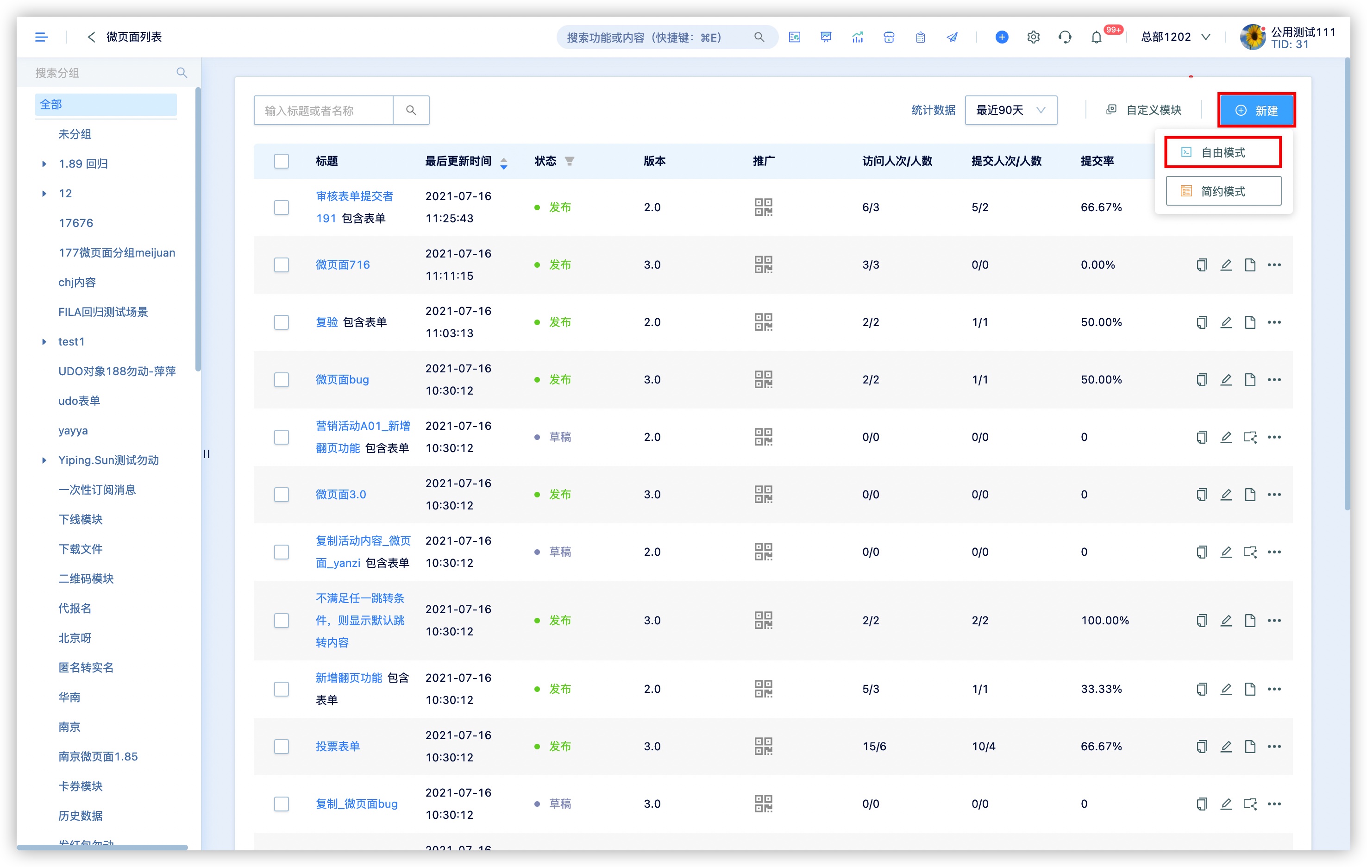1367x867 pixels.
Task: Click the 新建 button
Action: pos(1256,110)
